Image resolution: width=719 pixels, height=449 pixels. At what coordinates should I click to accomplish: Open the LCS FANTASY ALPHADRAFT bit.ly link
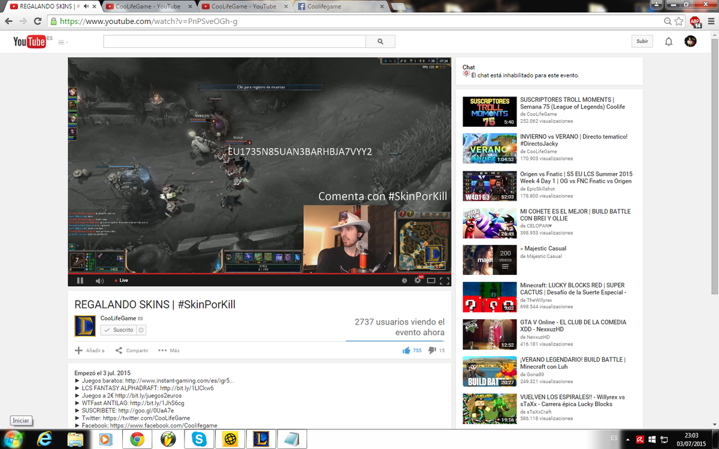[x=187, y=388]
